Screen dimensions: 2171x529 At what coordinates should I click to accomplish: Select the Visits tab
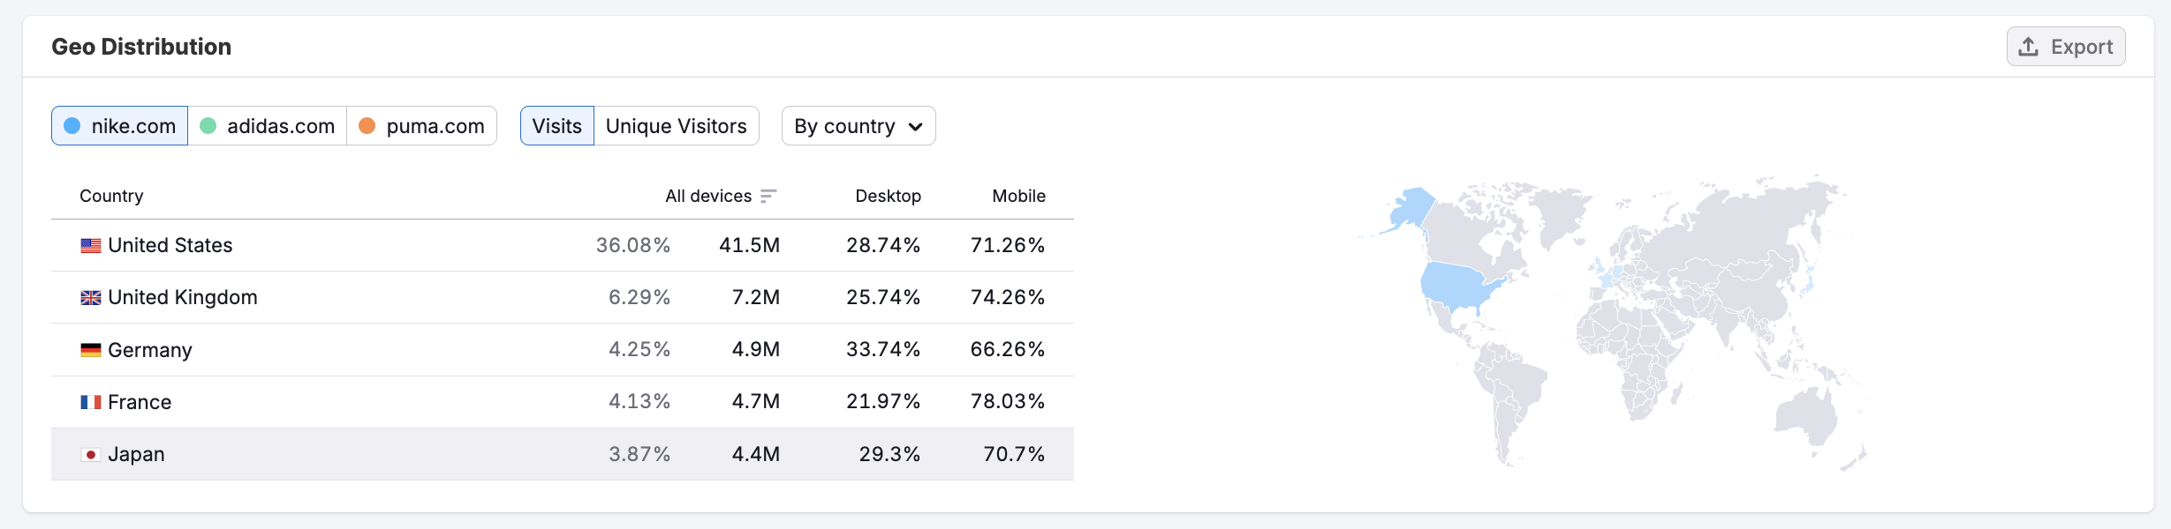click(x=557, y=126)
